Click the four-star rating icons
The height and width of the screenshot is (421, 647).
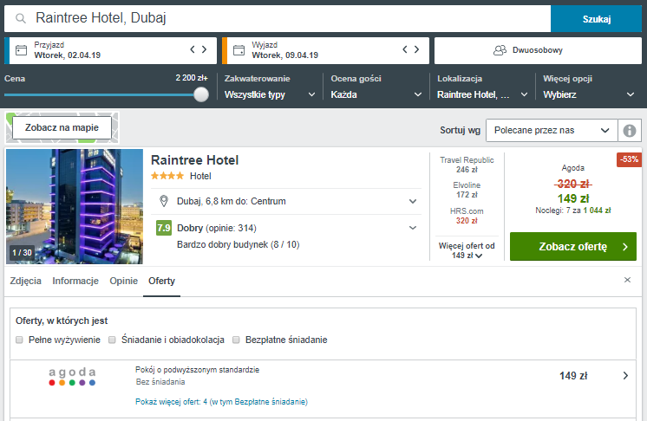tap(167, 176)
